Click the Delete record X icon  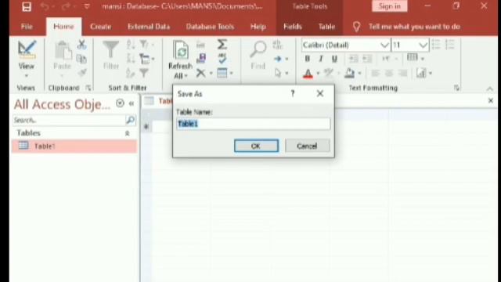200,73
